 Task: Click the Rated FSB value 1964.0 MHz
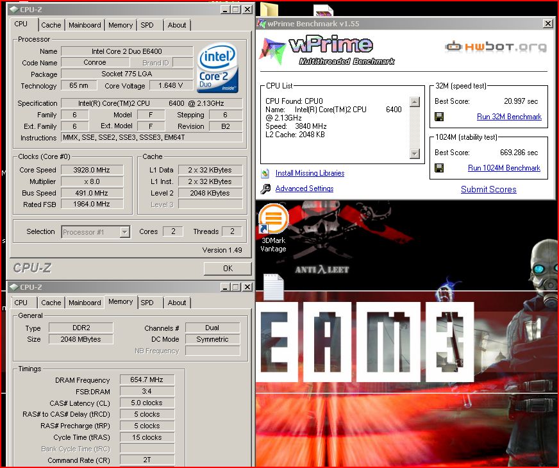click(x=92, y=204)
